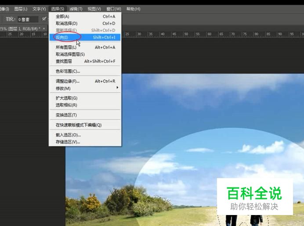Select 所有图层(L) All Layers entry

click(66, 47)
